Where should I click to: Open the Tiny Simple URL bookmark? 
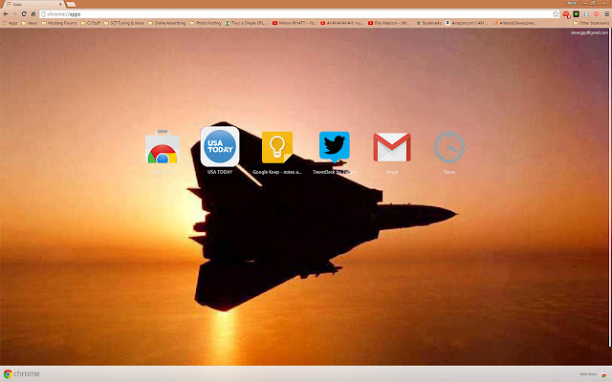click(247, 23)
